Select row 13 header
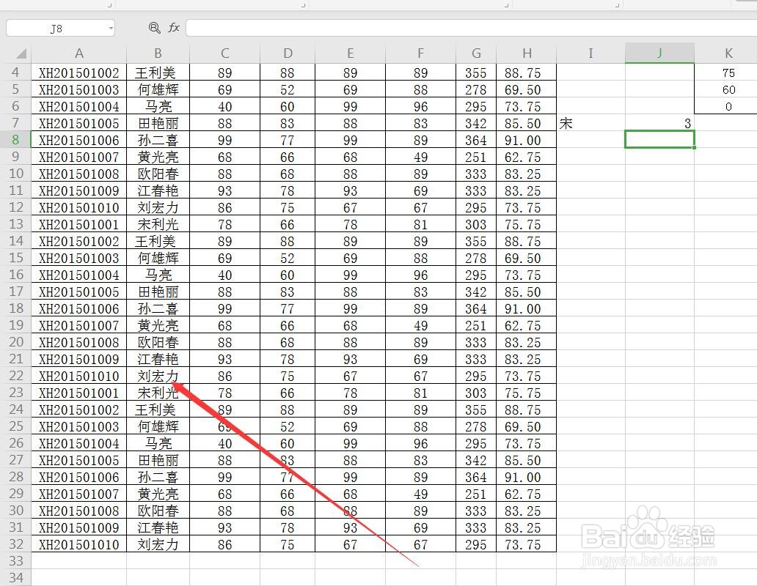This screenshot has width=757, height=586. point(15,225)
